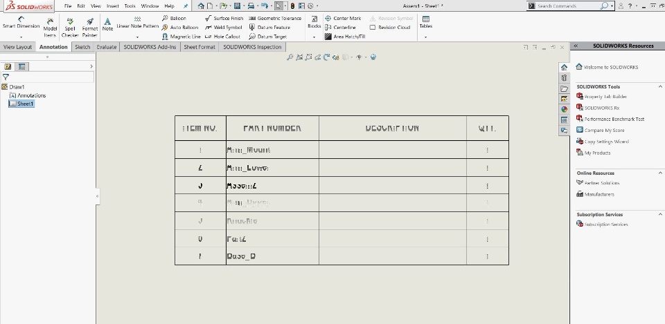Expand the Blocks dropdown

tap(314, 37)
